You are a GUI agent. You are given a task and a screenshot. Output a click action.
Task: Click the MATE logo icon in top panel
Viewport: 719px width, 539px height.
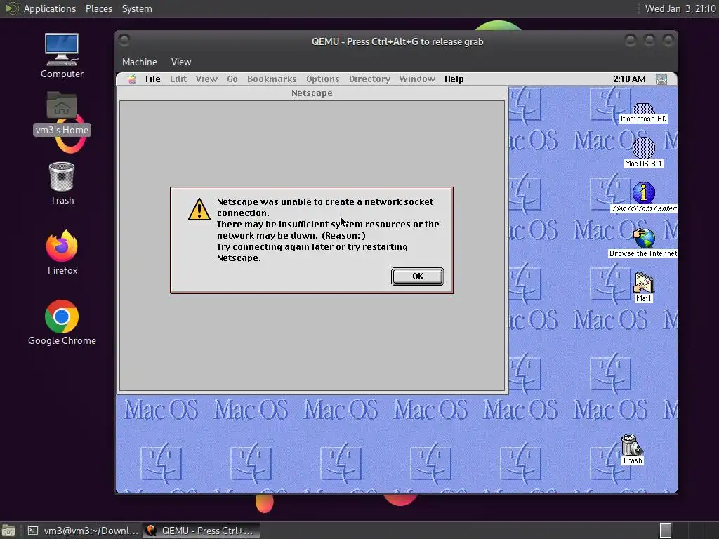pyautogui.click(x=11, y=8)
